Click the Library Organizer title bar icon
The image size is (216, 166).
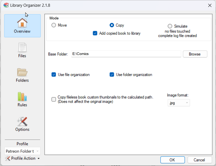coord(6,5)
